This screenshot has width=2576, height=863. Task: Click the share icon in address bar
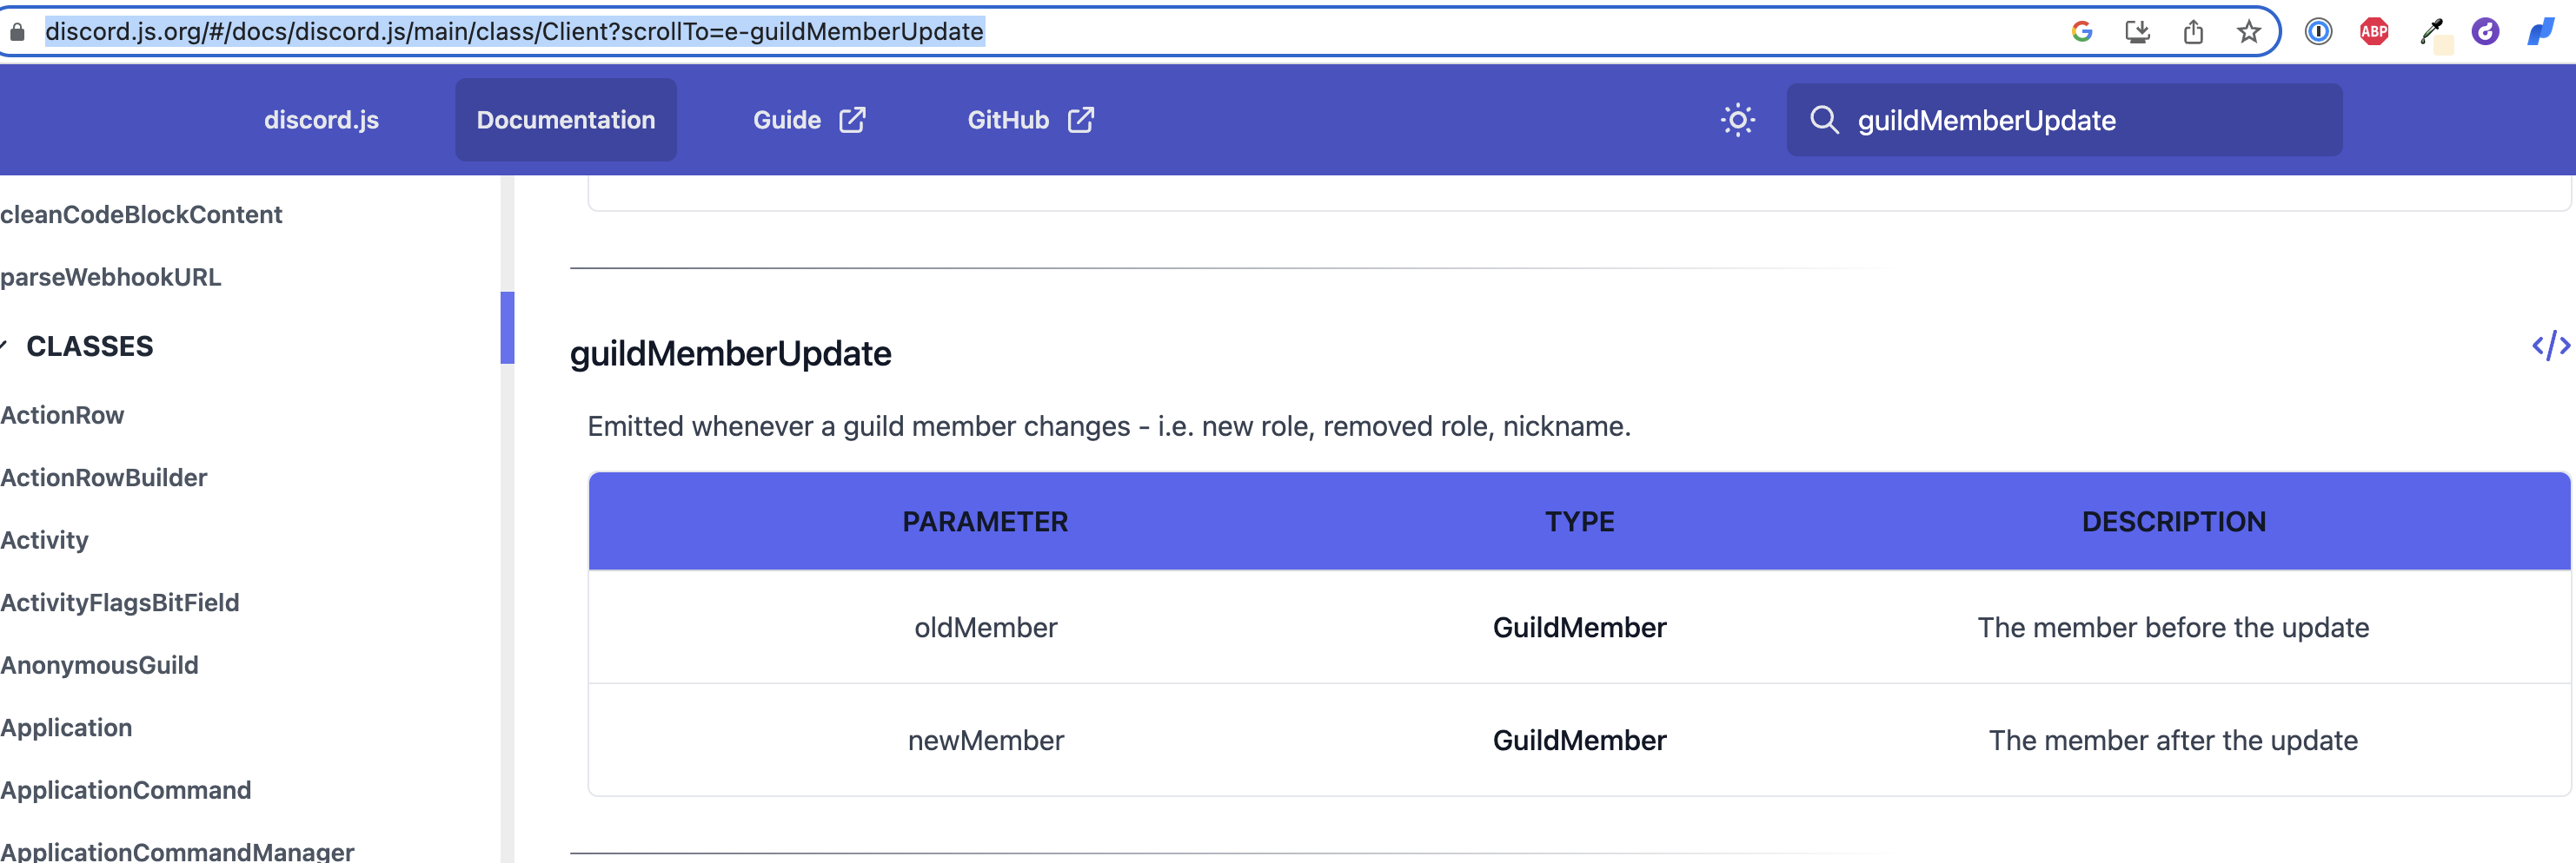pos(2193,32)
